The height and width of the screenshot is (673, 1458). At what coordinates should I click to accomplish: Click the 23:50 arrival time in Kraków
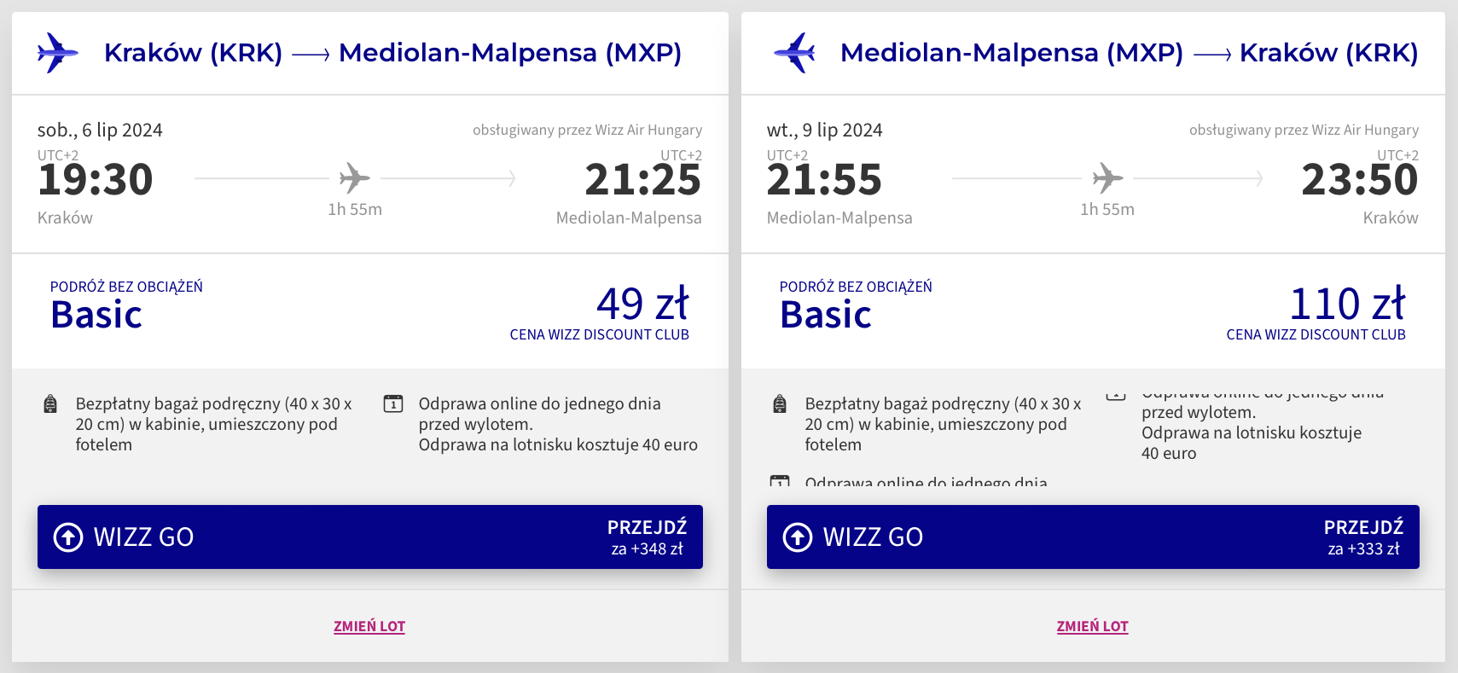[1360, 180]
